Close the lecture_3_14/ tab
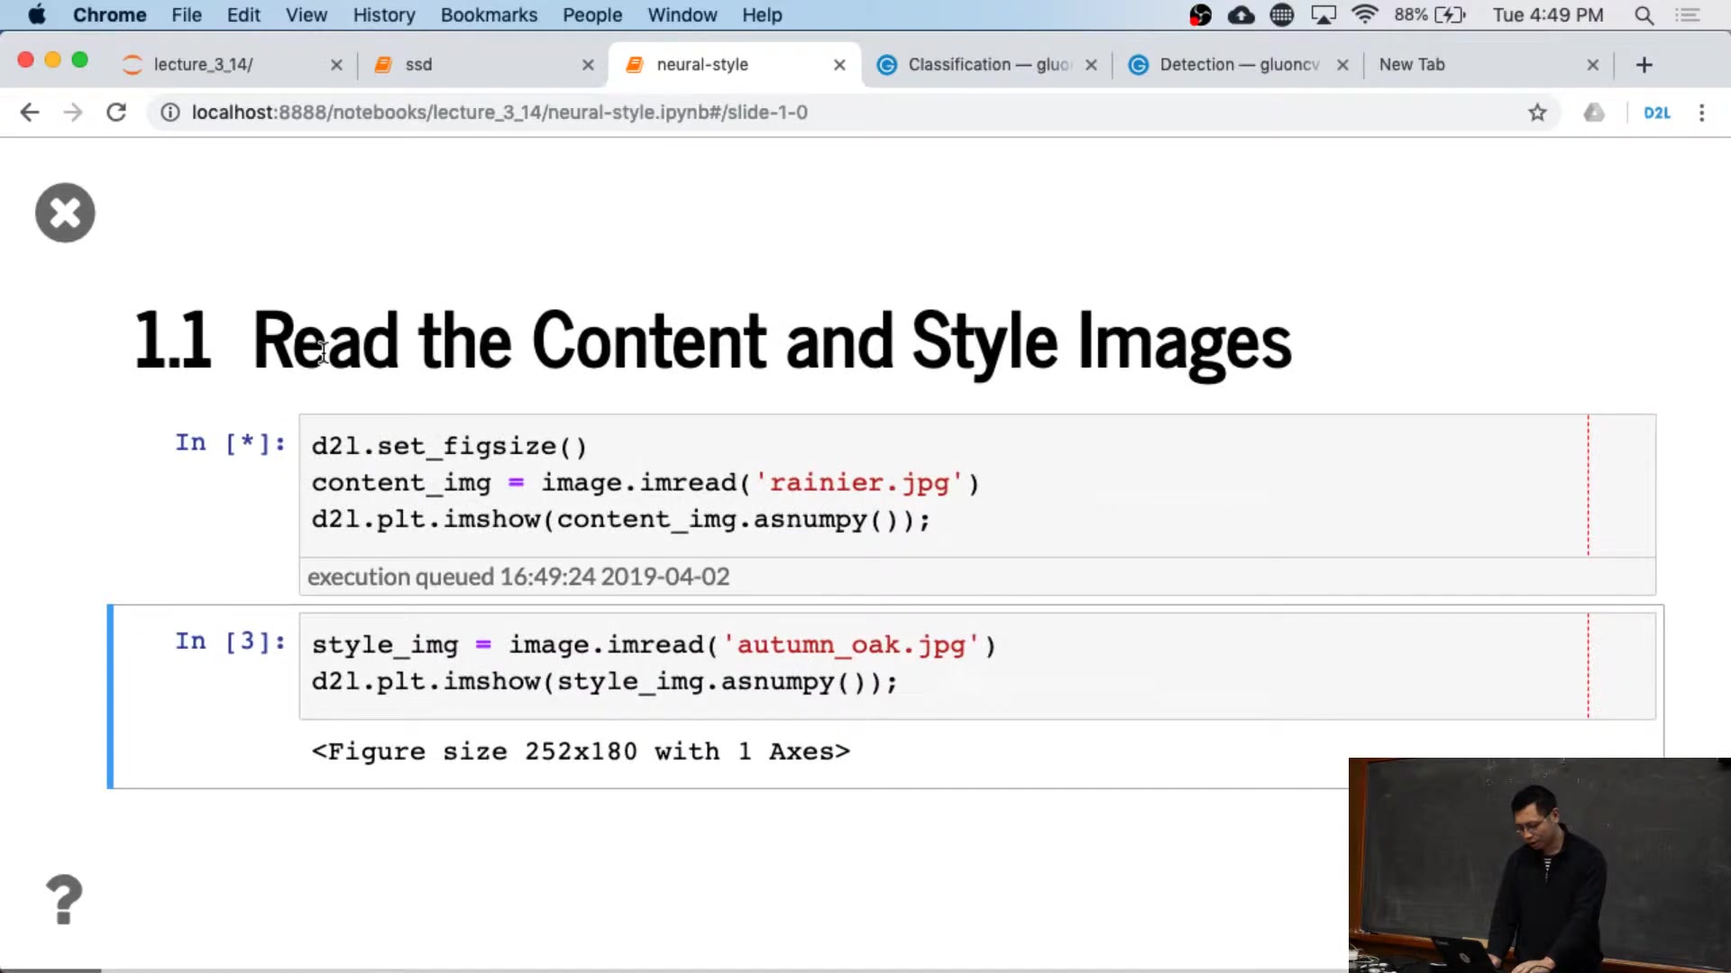1731x973 pixels. click(x=336, y=65)
